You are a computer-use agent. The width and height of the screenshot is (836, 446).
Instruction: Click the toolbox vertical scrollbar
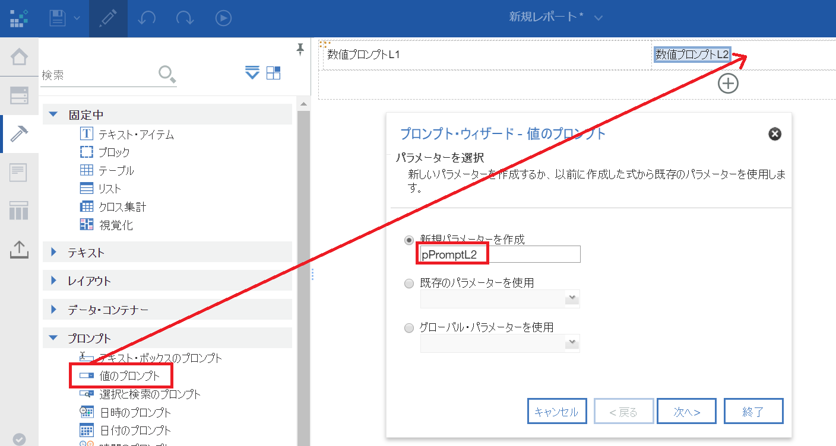pyautogui.click(x=303, y=278)
